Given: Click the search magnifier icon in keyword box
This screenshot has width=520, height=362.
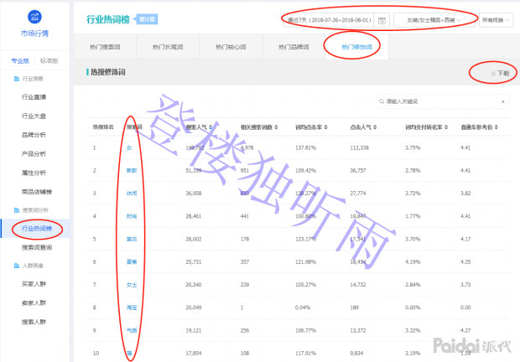Looking at the screenshot, I should tap(382, 101).
